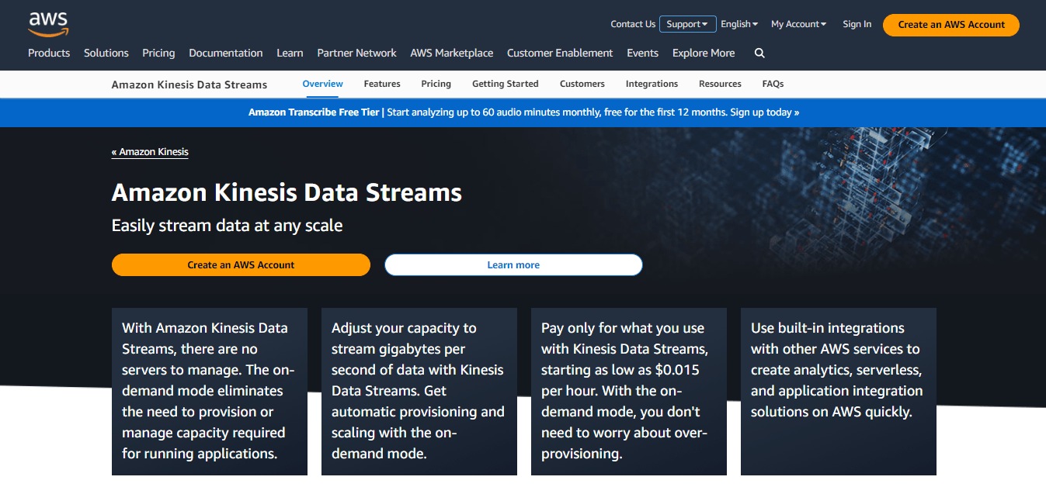Expand the Support dropdown
The height and width of the screenshot is (494, 1046).
[686, 24]
